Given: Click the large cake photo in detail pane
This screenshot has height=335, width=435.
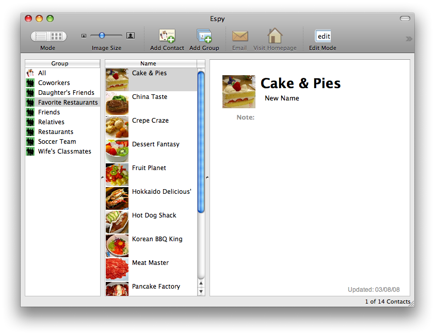Looking at the screenshot, I should pyautogui.click(x=239, y=92).
